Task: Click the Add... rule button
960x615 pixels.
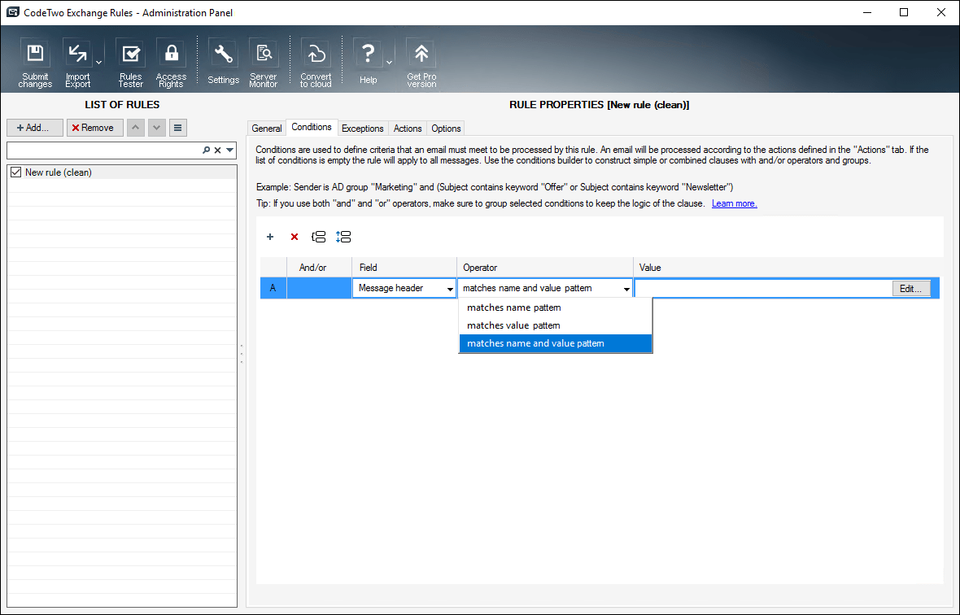Action: click(x=35, y=127)
